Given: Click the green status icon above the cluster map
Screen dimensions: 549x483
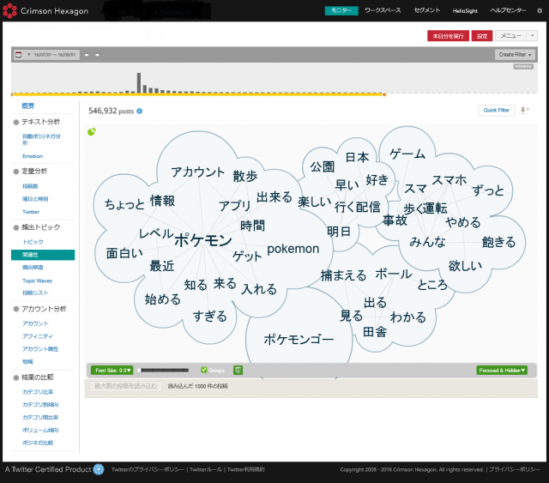Looking at the screenshot, I should click(x=92, y=132).
